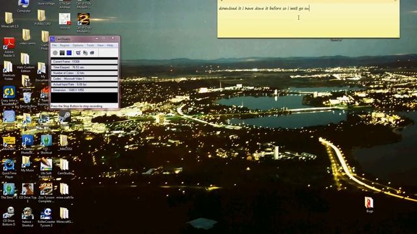Open the File menu in CamStudio

(x=54, y=45)
